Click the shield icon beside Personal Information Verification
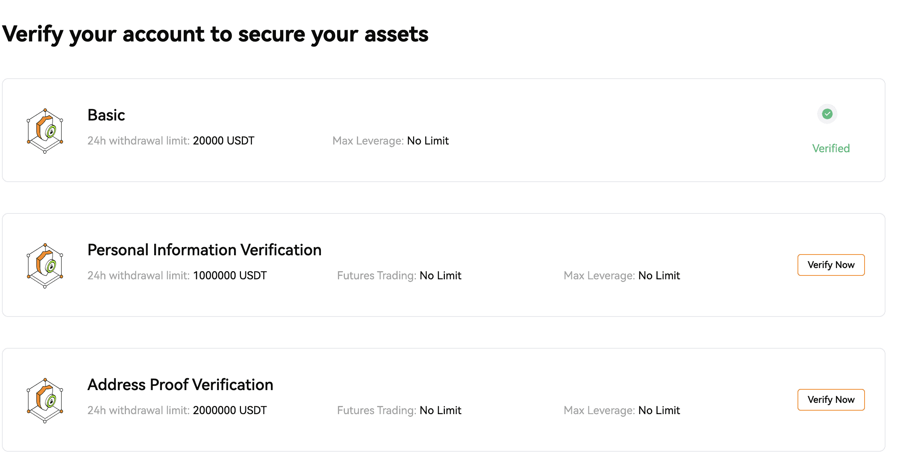The image size is (913, 461). coord(45,265)
